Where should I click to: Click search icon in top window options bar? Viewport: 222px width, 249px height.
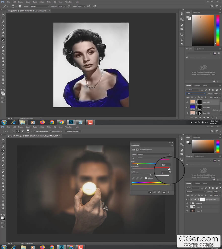coord(212,6)
